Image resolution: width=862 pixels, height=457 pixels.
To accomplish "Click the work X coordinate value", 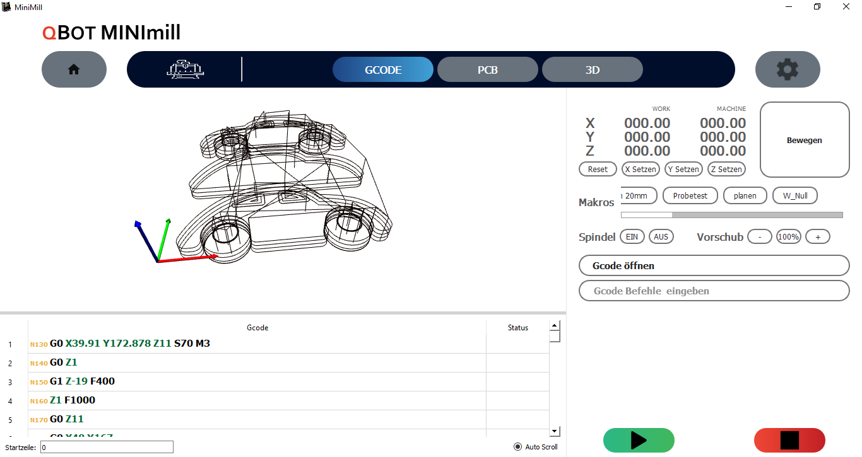I will coord(647,123).
